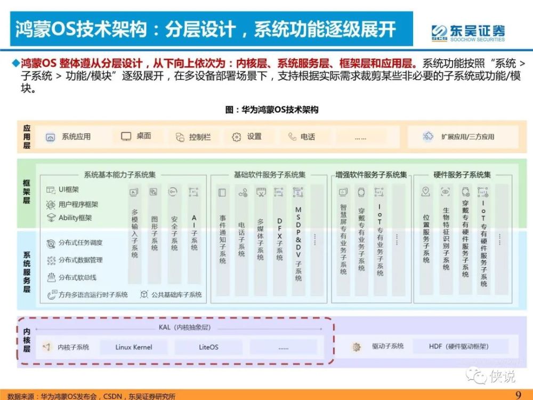Click the icon above 多模输入子系统
This screenshot has height=400, width=533.
134,193
